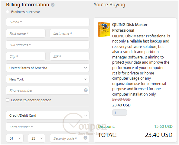179x145 pixels.
Task: Open the Phone number help tooltip icon
Action: tap(86, 90)
